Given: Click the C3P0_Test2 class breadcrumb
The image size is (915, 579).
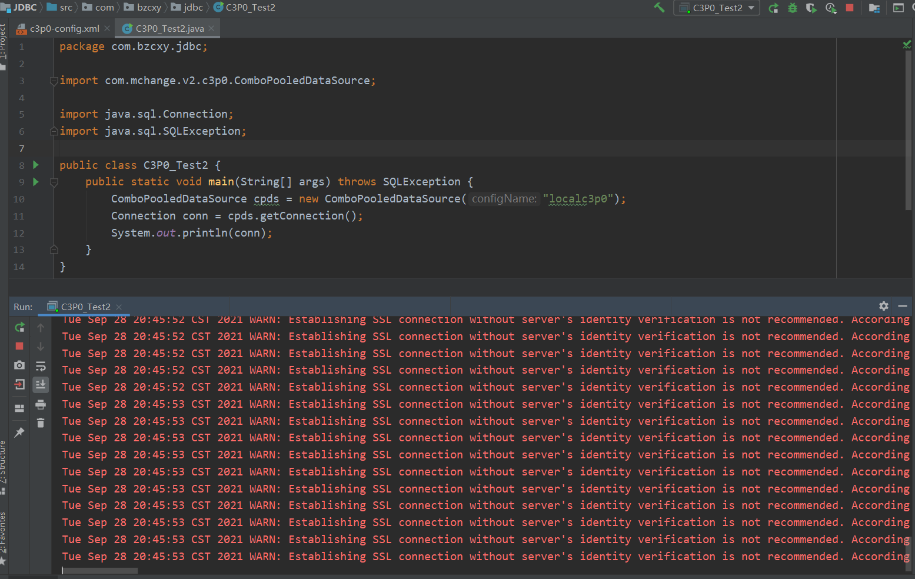Looking at the screenshot, I should click(244, 7).
